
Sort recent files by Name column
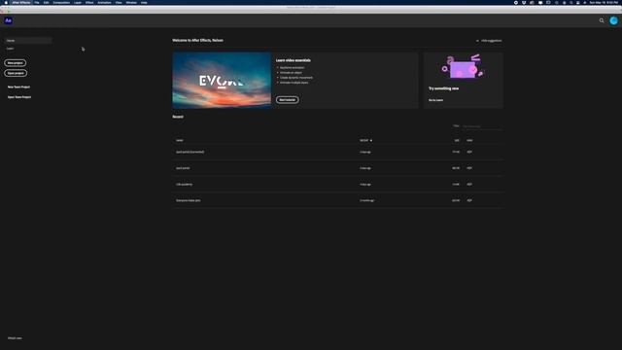tap(180, 140)
